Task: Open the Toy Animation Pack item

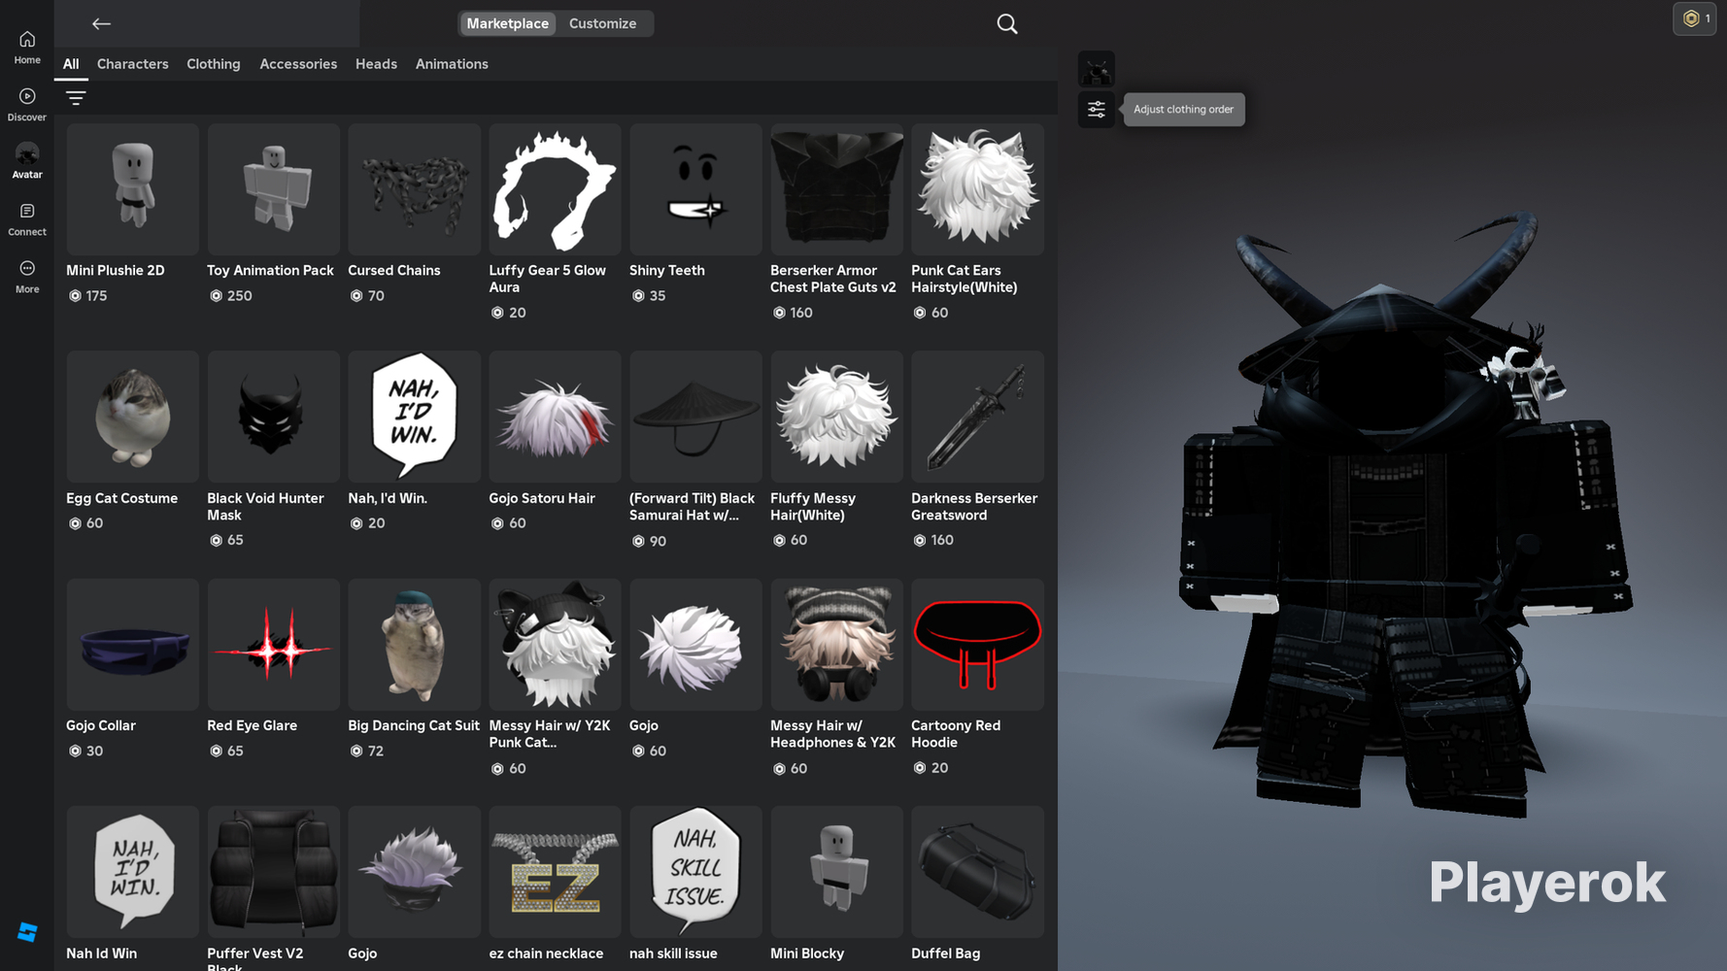Action: 274,189
